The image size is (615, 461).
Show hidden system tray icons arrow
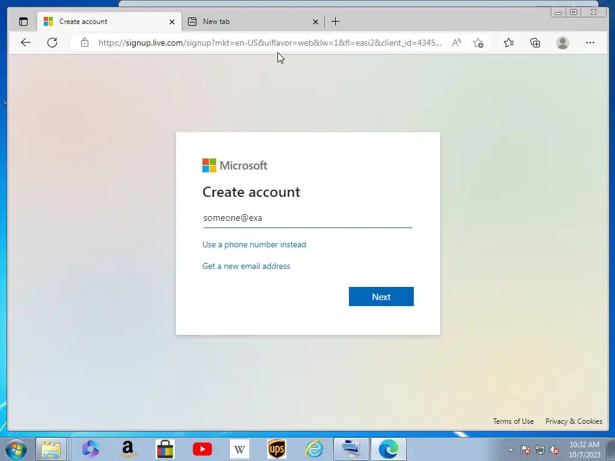click(x=510, y=450)
